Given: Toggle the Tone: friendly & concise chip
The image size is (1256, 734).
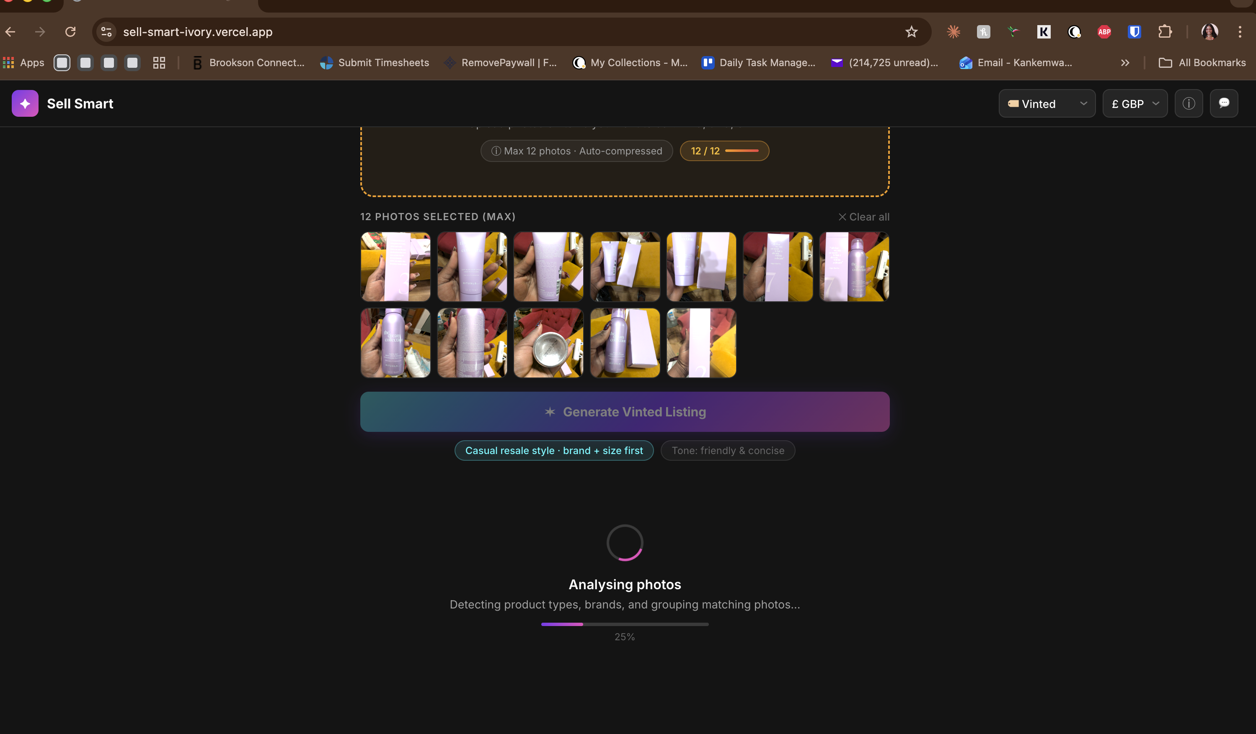Looking at the screenshot, I should (728, 451).
